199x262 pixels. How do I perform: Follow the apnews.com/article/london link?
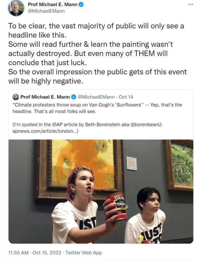(x=45, y=131)
